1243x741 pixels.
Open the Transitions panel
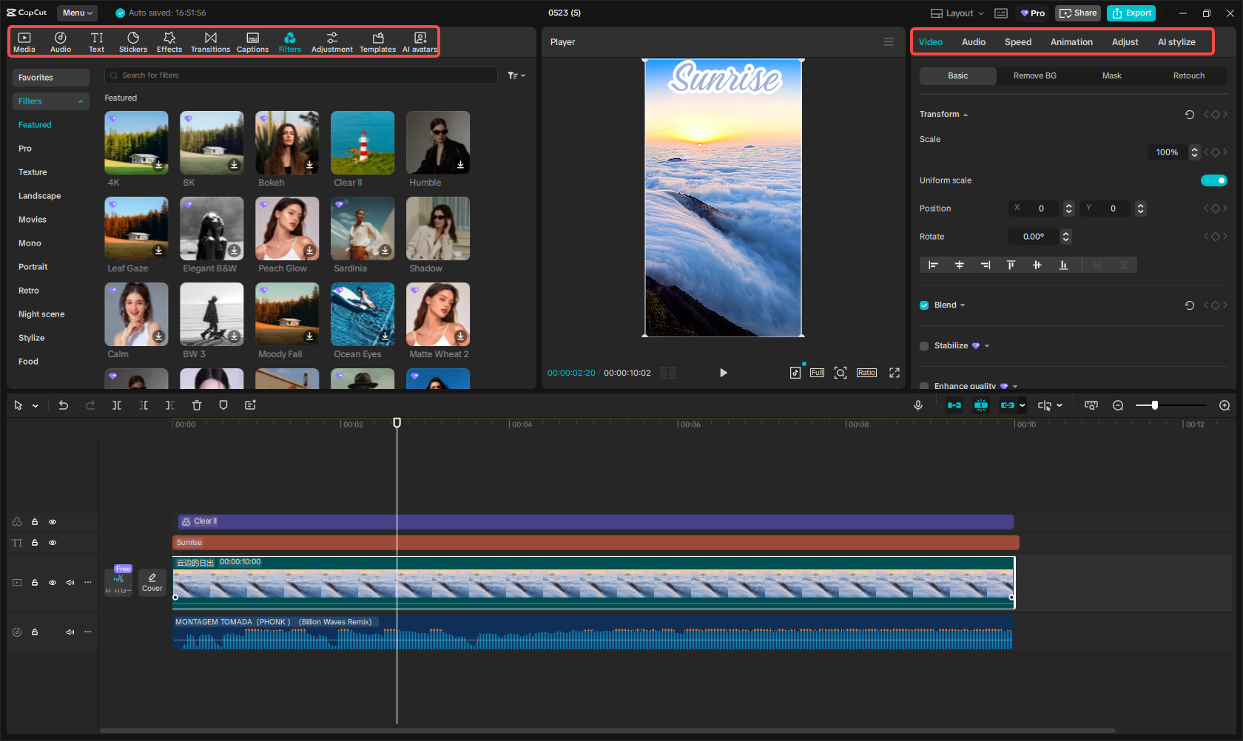pos(211,41)
